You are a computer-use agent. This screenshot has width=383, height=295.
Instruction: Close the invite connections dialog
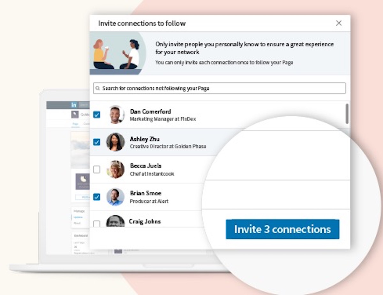[x=339, y=23]
